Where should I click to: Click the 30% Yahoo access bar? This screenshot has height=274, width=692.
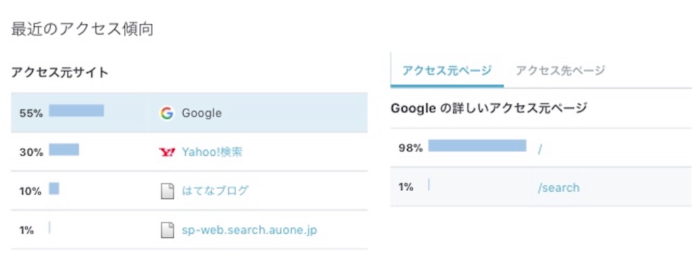[x=64, y=150]
